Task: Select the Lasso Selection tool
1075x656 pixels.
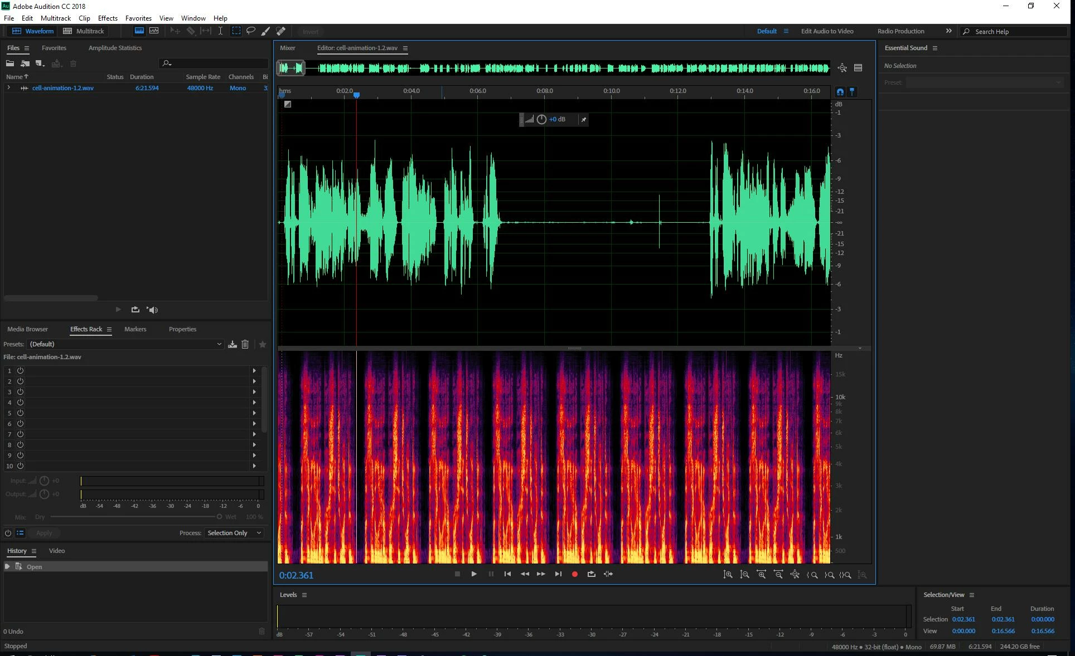Action: (251, 31)
